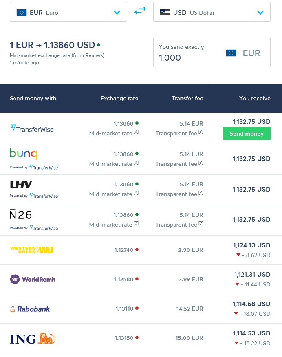
Task: Click the EUR currency selector beside amount
Action: (243, 53)
